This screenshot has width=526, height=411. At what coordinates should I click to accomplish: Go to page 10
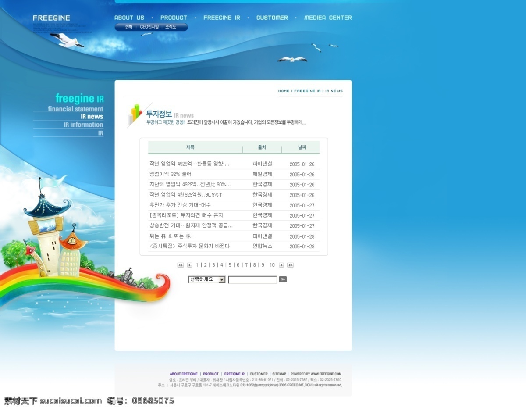point(272,265)
